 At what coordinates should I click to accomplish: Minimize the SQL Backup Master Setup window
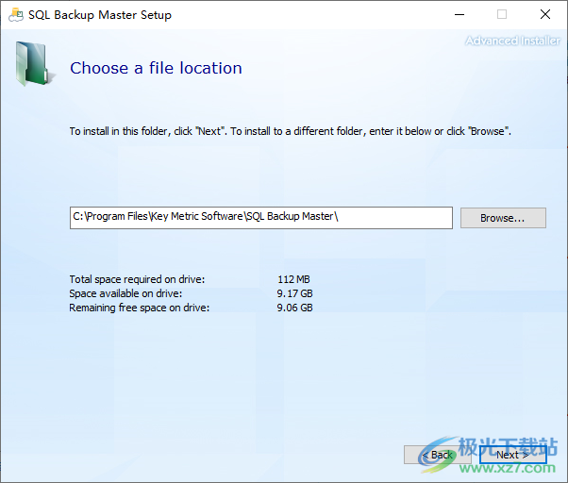click(459, 14)
